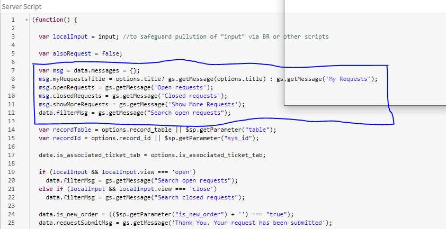Click the "sys_id" parameter string
Viewport: 446px width, 229px height.
point(238,138)
